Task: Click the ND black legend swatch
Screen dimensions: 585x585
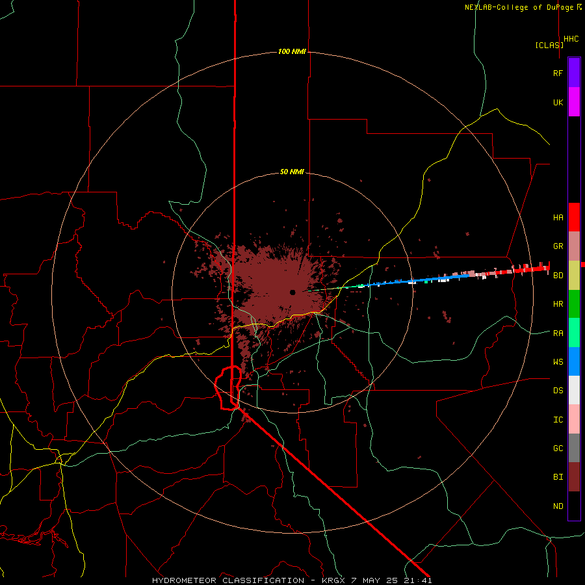Action: point(574,506)
